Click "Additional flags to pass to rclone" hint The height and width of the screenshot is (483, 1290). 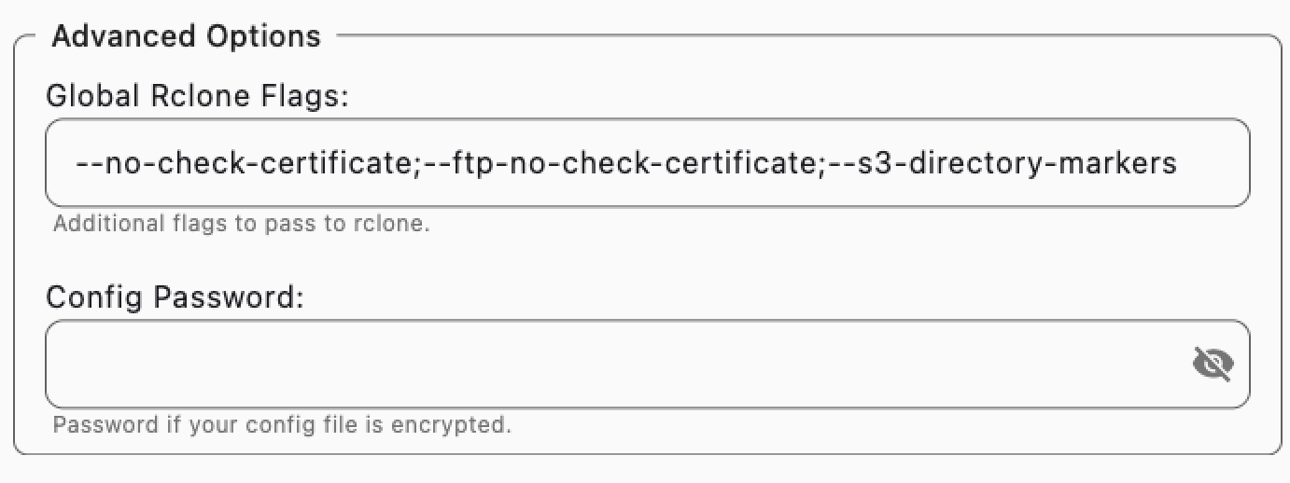(241, 224)
